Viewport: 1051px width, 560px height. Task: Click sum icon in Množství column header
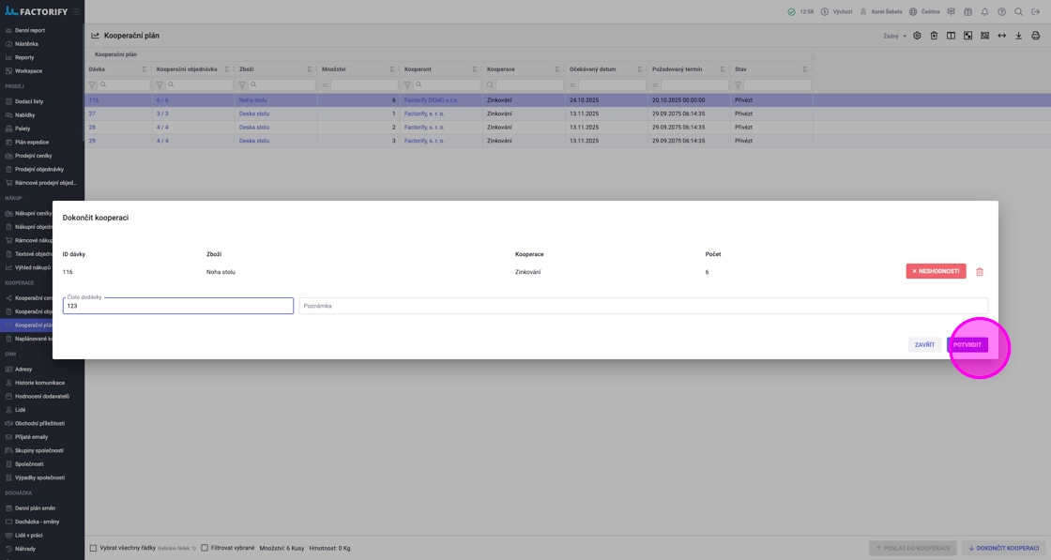tap(392, 69)
